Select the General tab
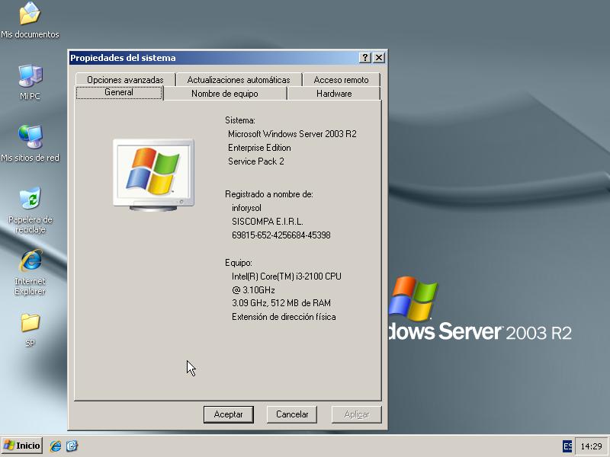The image size is (610, 457). point(119,92)
